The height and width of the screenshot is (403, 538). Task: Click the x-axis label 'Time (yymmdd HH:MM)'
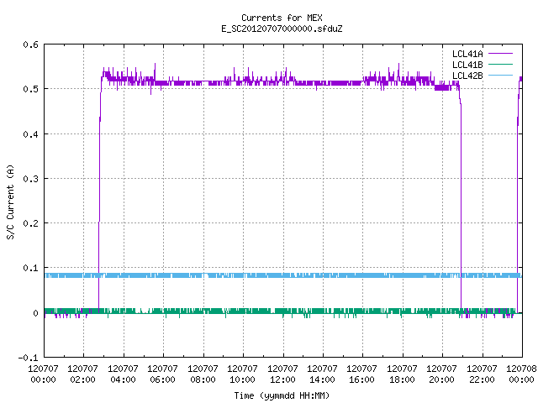(282, 395)
